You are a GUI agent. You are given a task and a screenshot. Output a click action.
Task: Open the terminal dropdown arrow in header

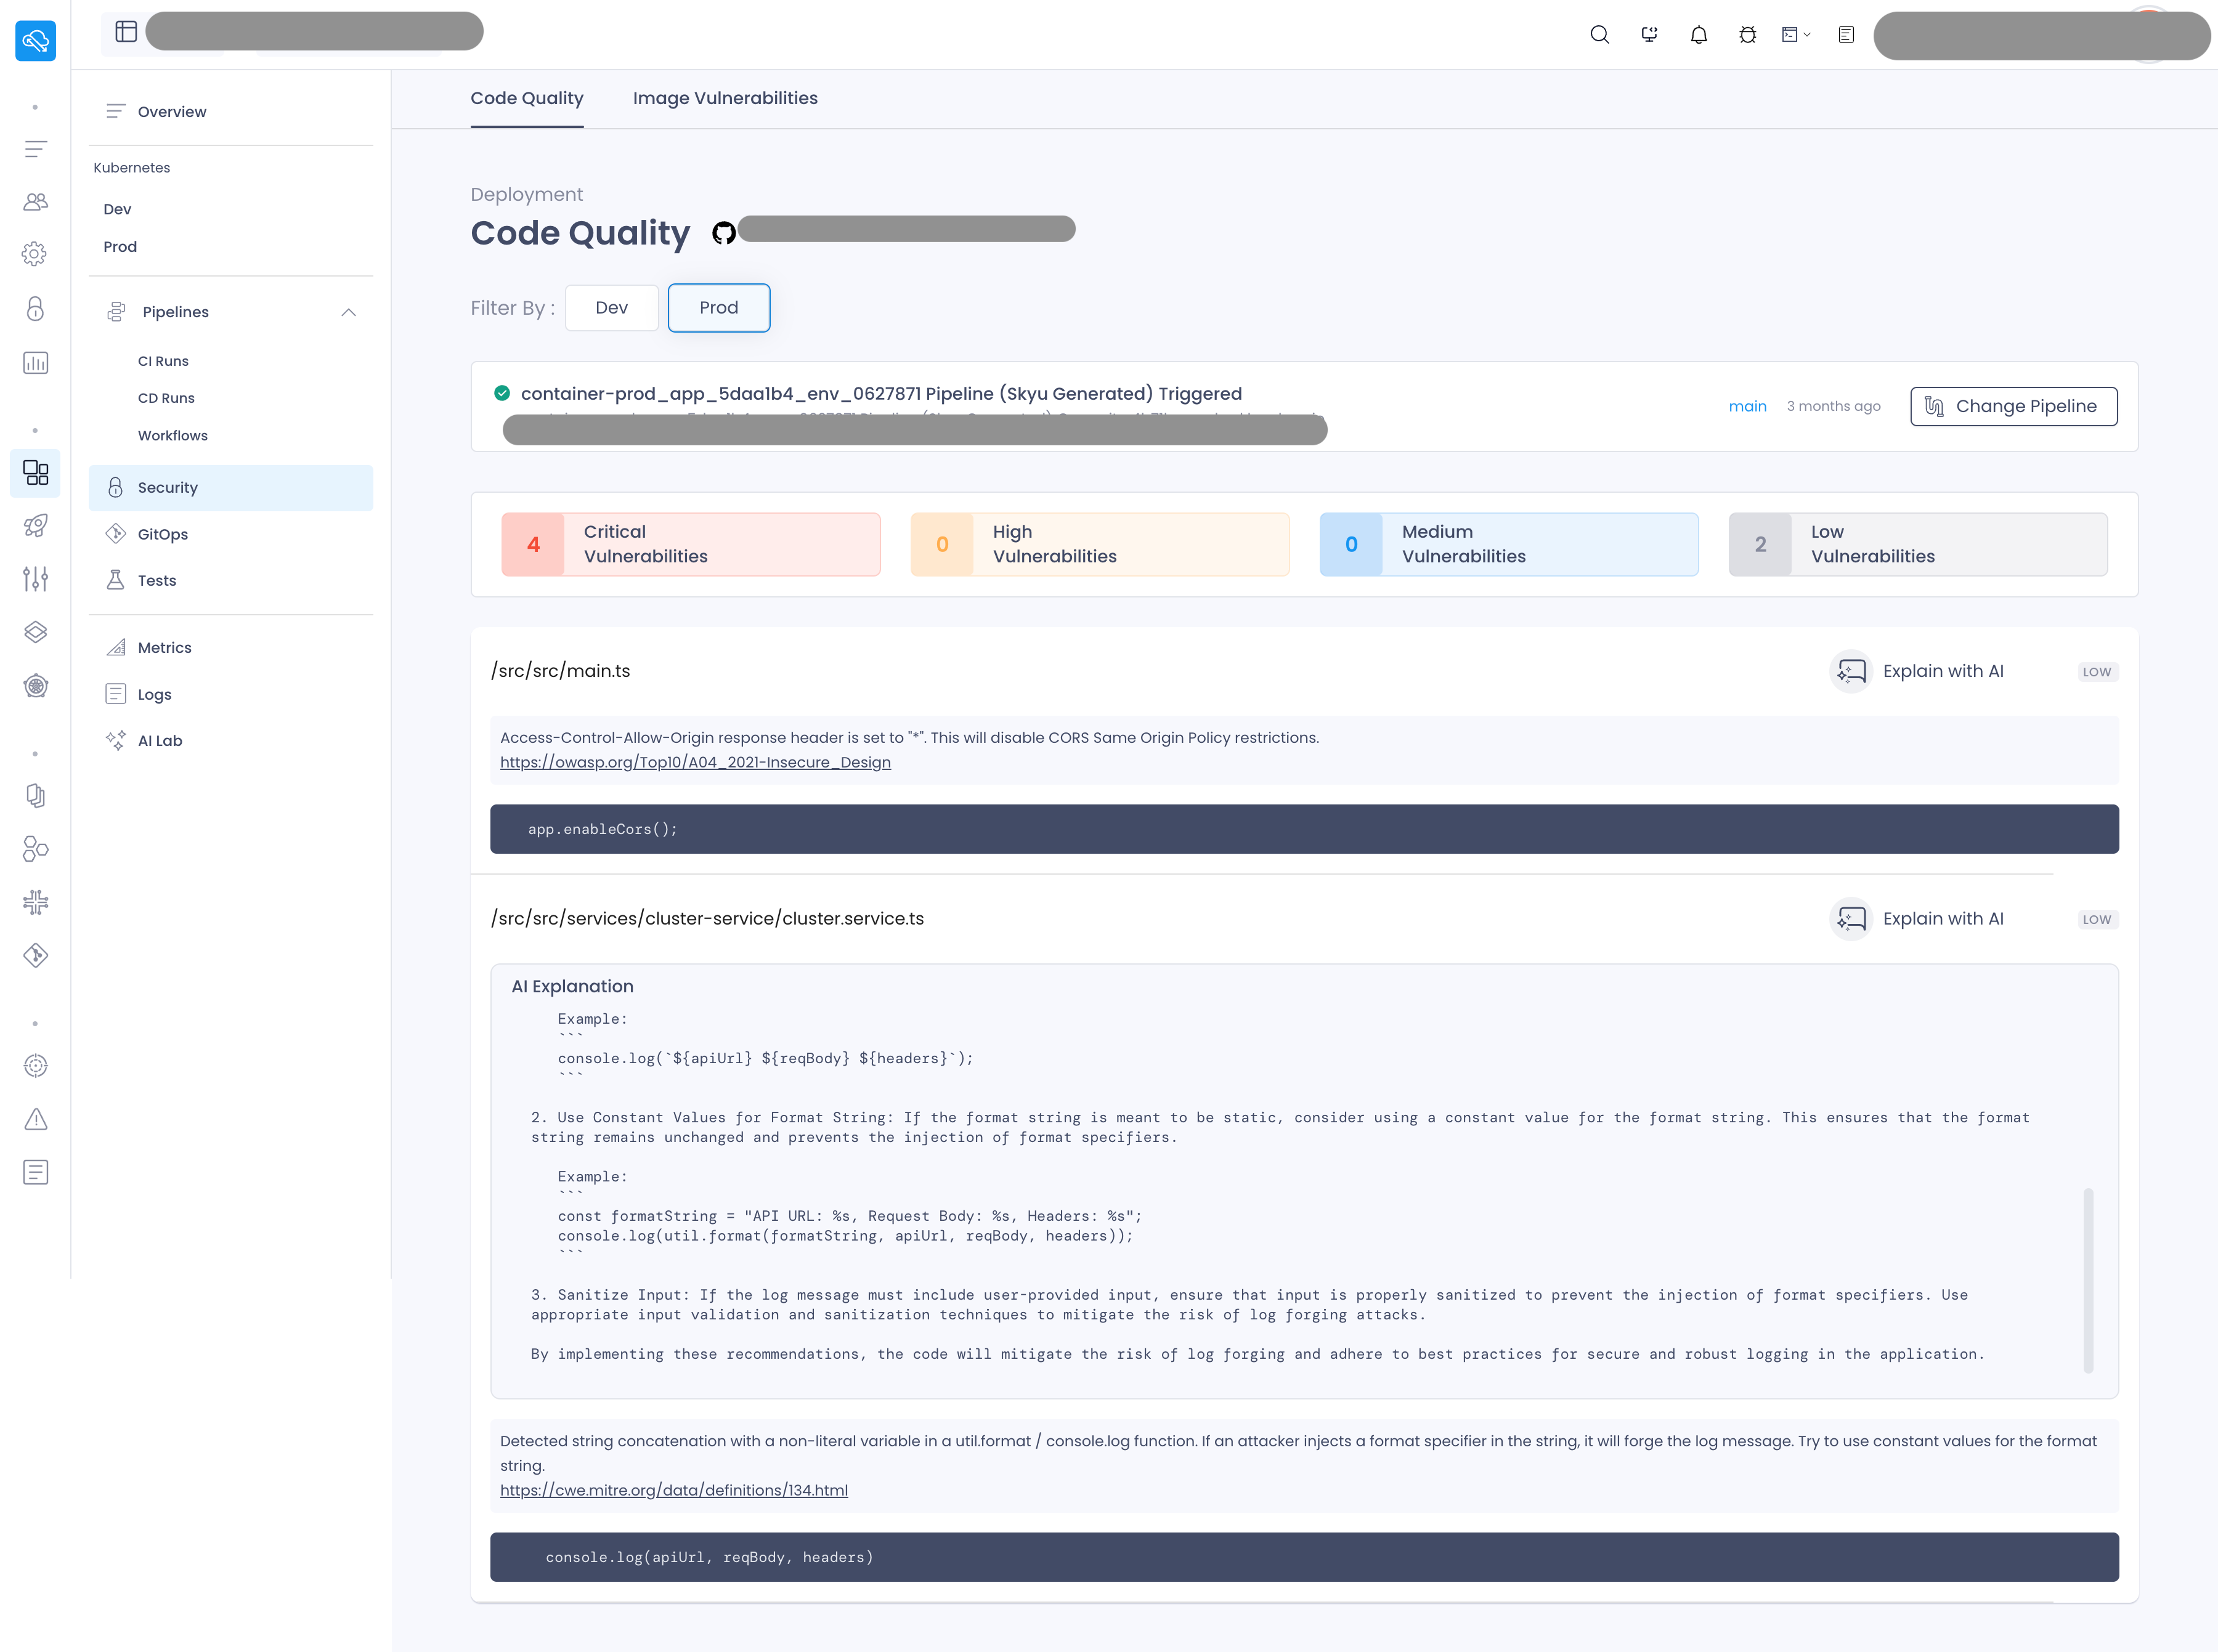click(1807, 35)
